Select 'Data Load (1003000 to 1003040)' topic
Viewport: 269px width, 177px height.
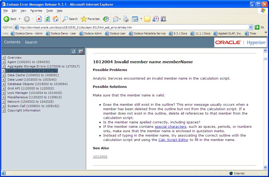(32, 80)
